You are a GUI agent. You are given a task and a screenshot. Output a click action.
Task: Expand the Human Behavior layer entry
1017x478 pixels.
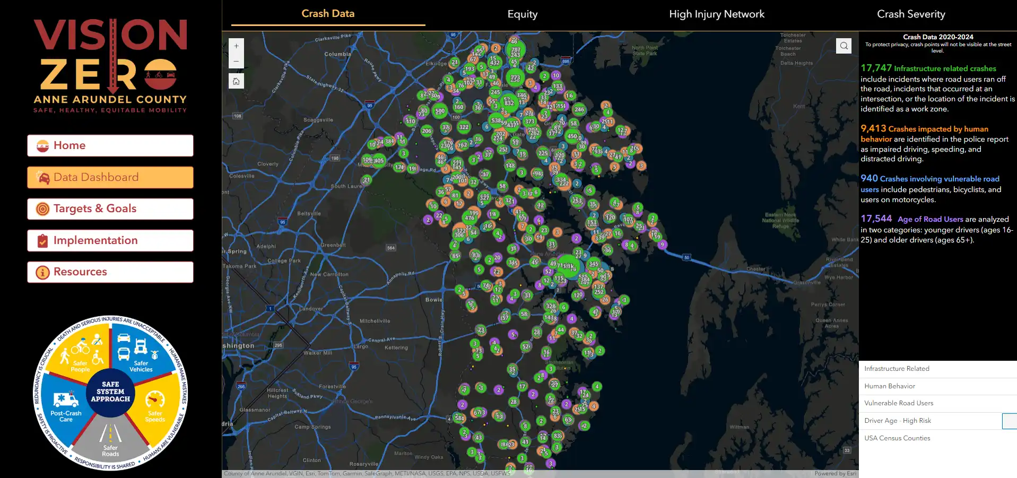pyautogui.click(x=890, y=386)
